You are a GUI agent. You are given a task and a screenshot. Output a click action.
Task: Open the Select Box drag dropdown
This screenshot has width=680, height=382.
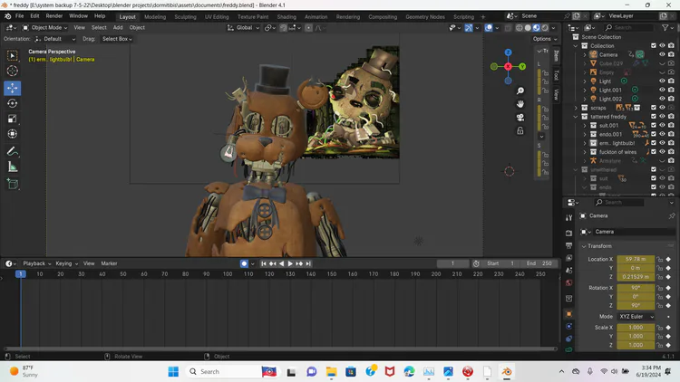(x=117, y=39)
